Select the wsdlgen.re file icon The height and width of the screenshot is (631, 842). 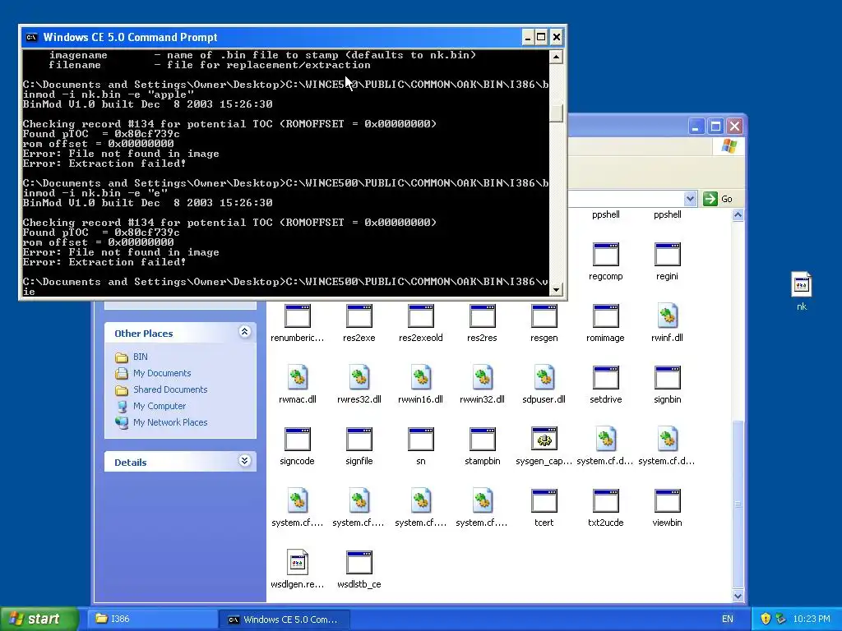pyautogui.click(x=298, y=563)
